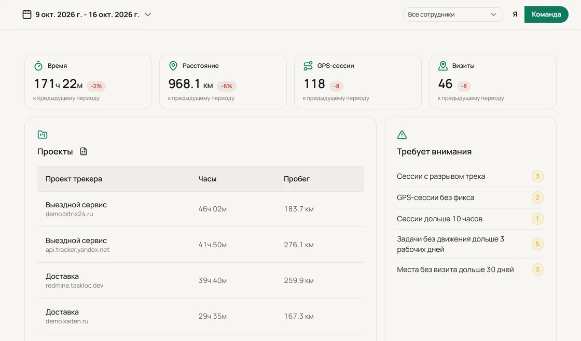This screenshot has width=581, height=341.
Task: Click the 118 GPS sessions value
Action: tap(314, 84)
